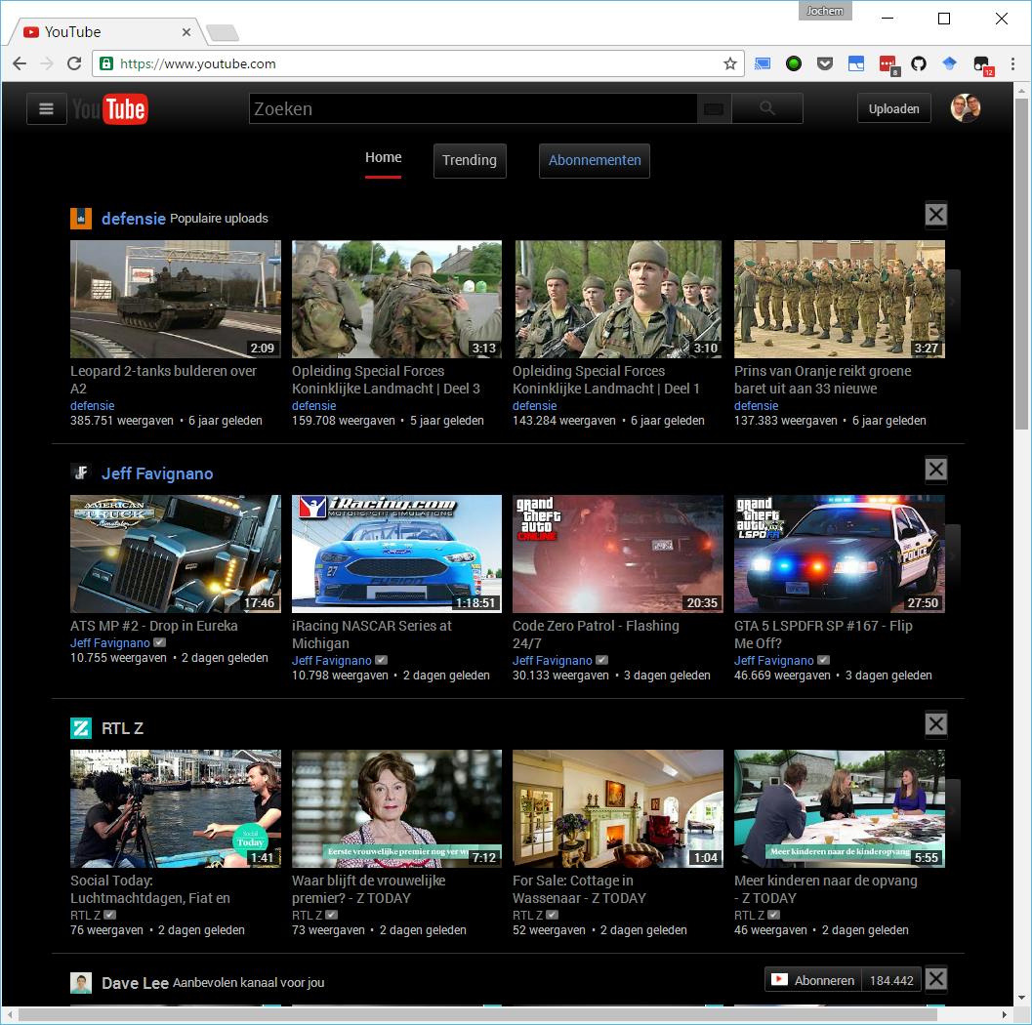Click the Dave Lee channel avatar
The height and width of the screenshot is (1025, 1032).
point(81,983)
